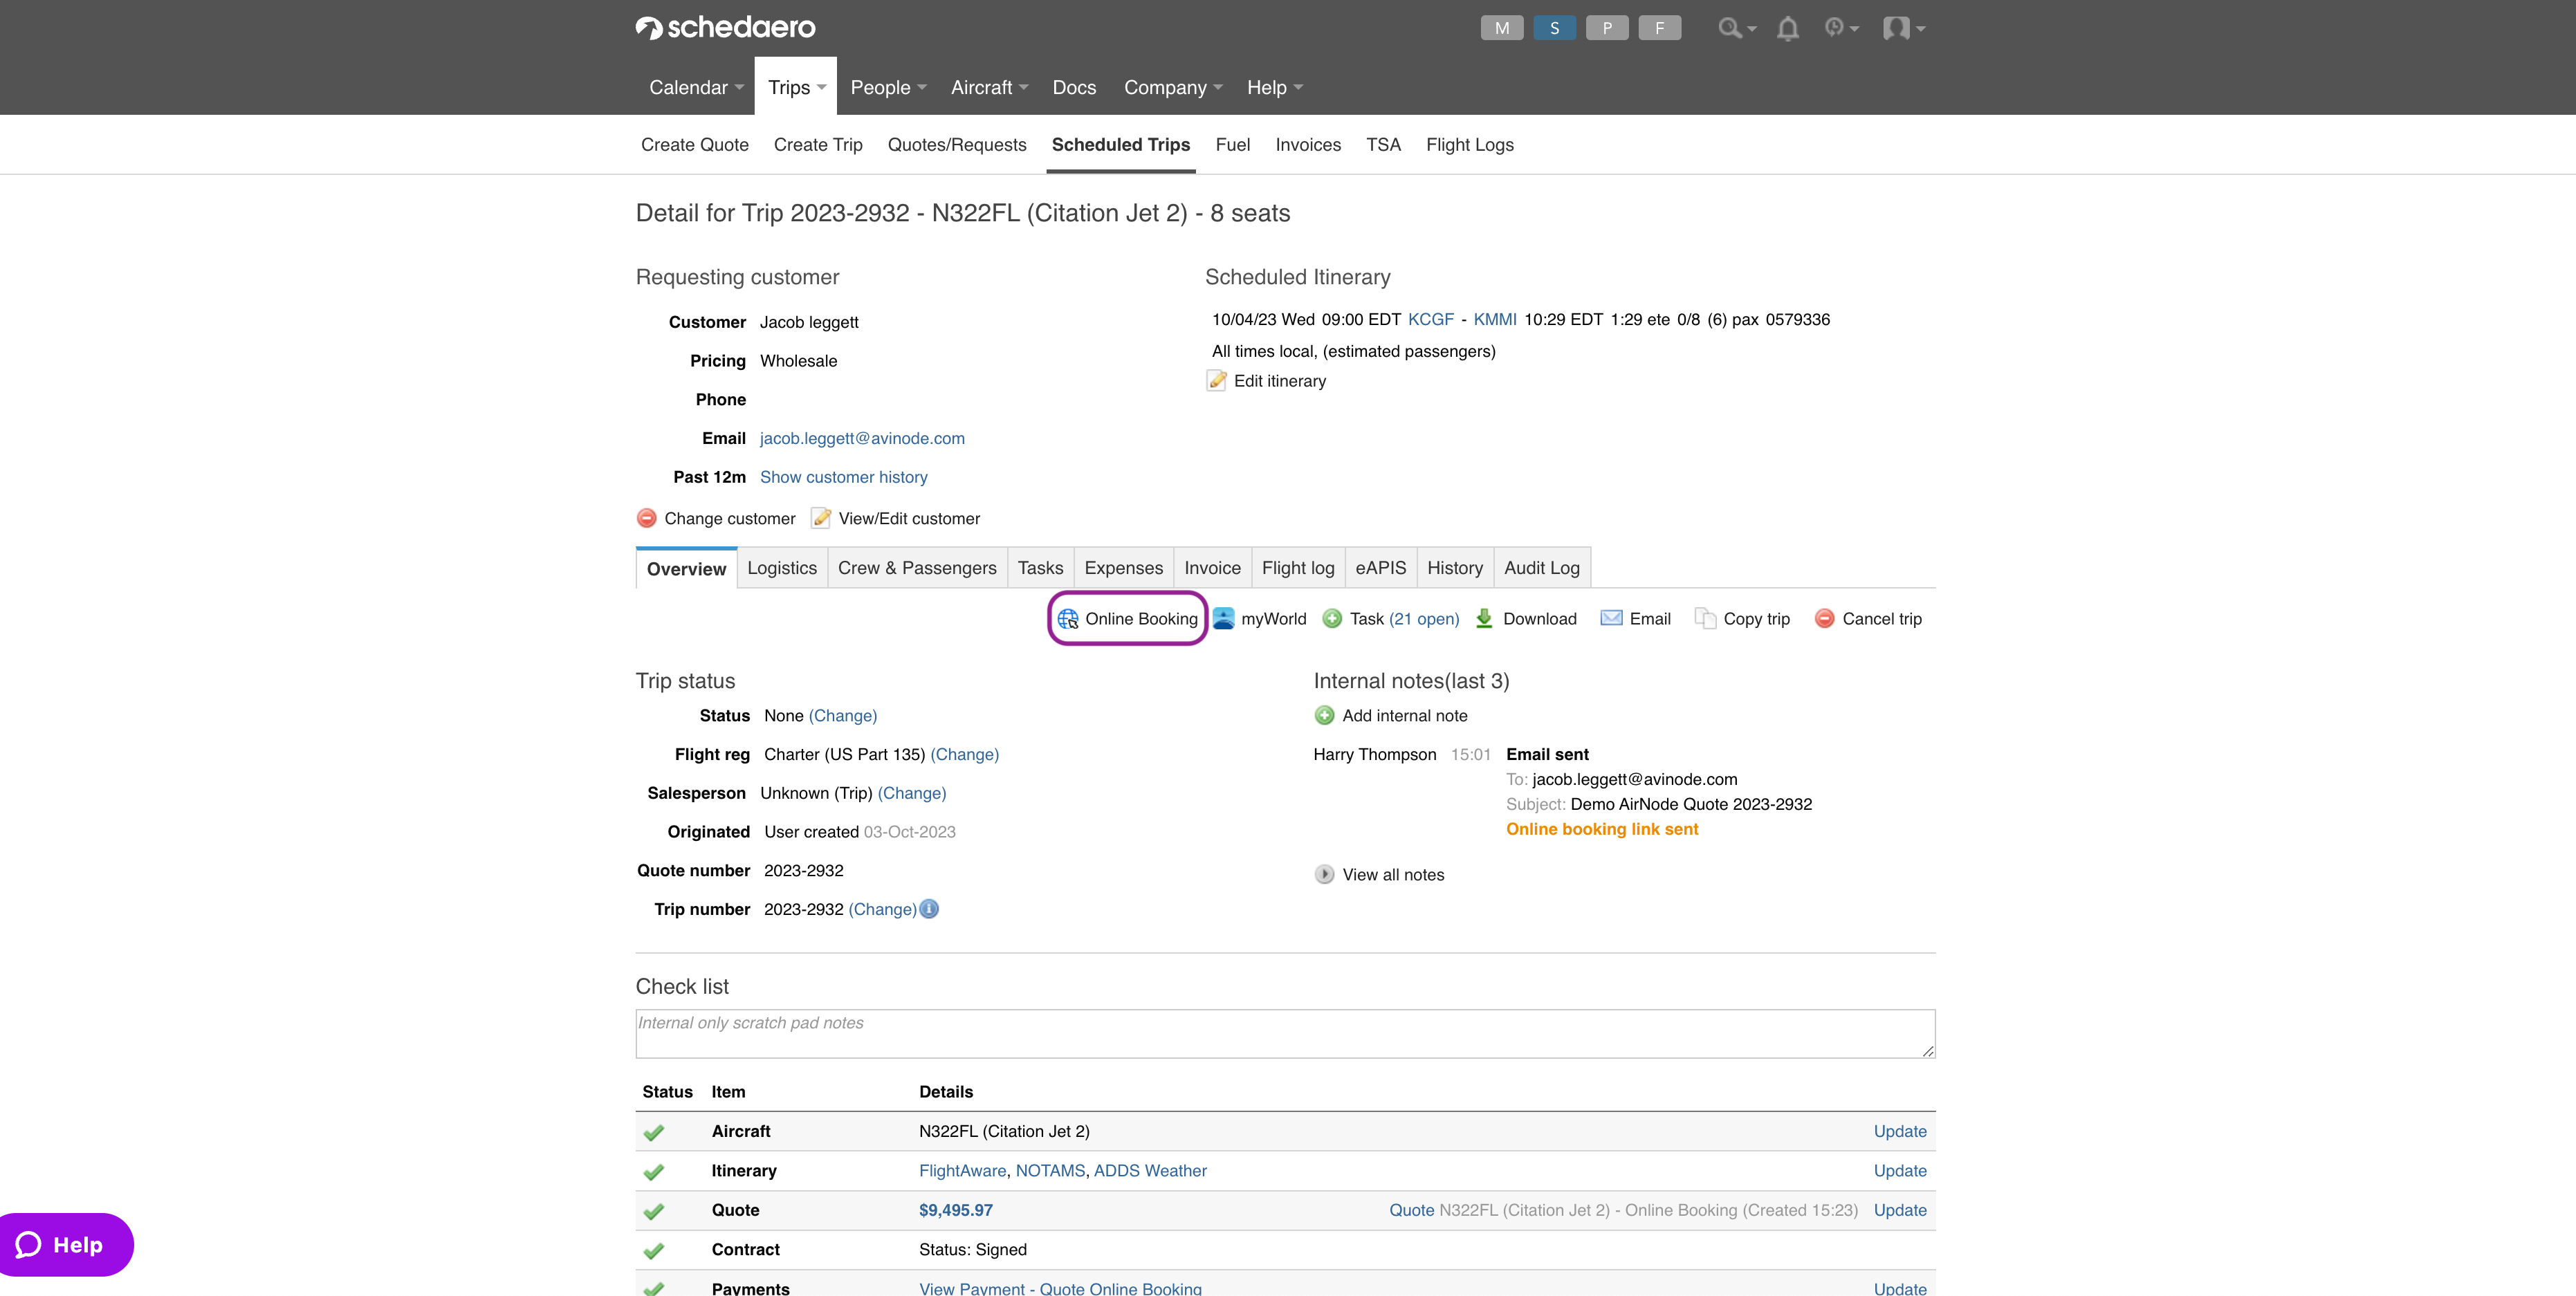Expand the Help menu in navbar
Image resolution: width=2576 pixels, height=1296 pixels.
pos(1274,87)
